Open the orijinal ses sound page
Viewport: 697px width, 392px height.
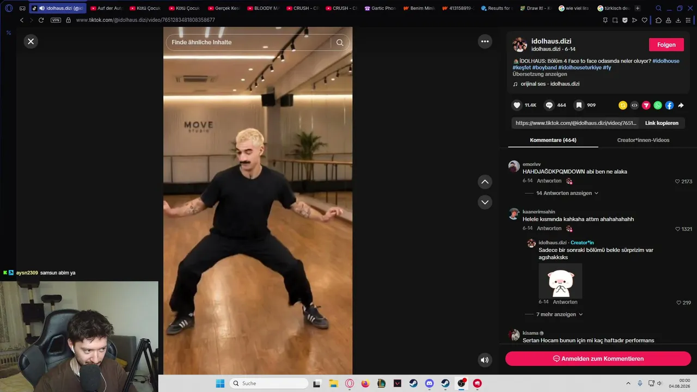point(550,84)
